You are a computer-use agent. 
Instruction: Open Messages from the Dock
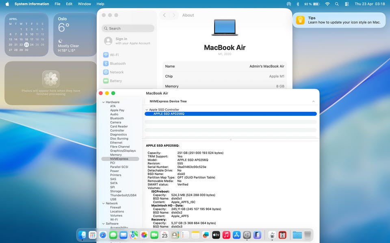point(113,234)
